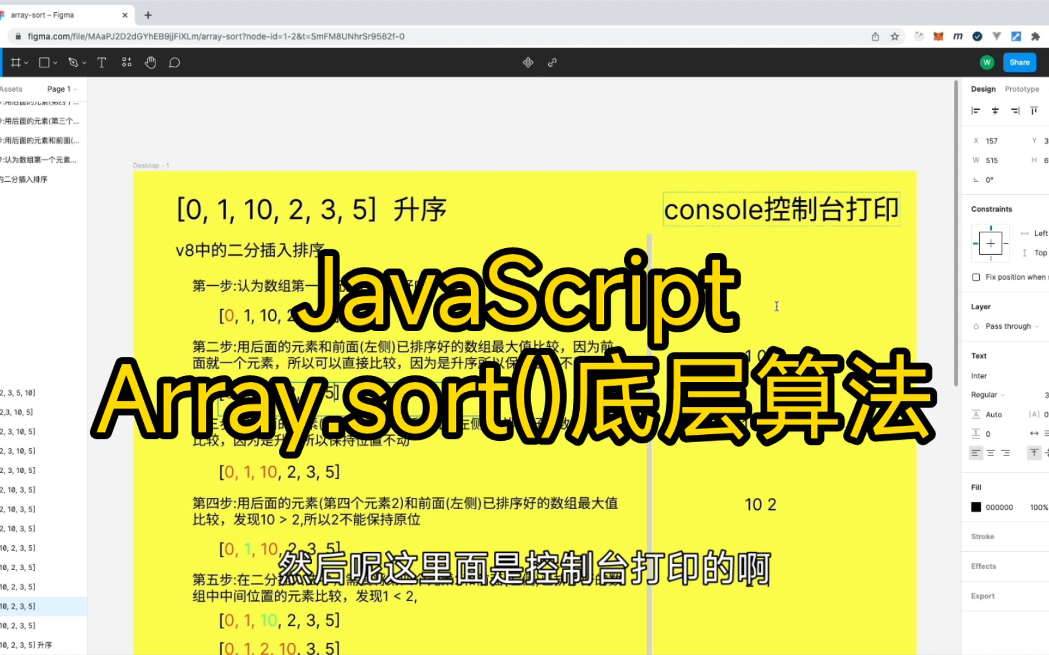1049x655 pixels.
Task: Click the Component/Resources icon in toolbar
Action: [126, 62]
